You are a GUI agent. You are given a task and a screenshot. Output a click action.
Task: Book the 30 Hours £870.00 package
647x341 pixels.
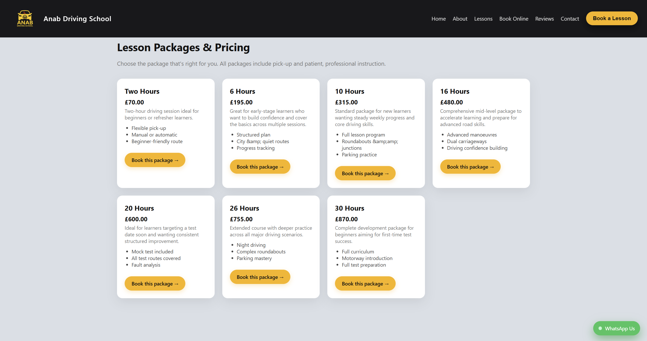[365, 284]
